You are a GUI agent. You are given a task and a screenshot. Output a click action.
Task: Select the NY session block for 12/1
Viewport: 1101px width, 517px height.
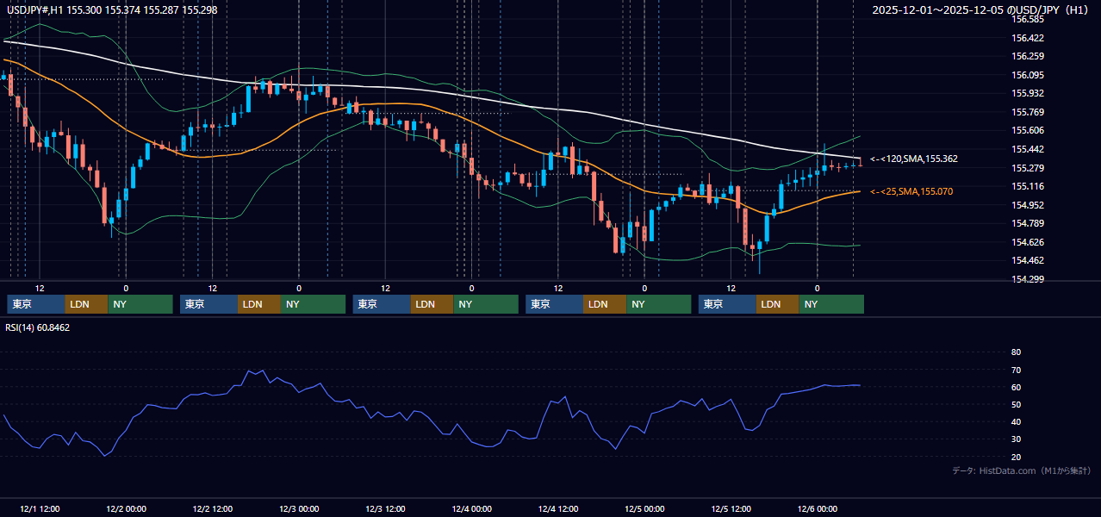(x=140, y=304)
